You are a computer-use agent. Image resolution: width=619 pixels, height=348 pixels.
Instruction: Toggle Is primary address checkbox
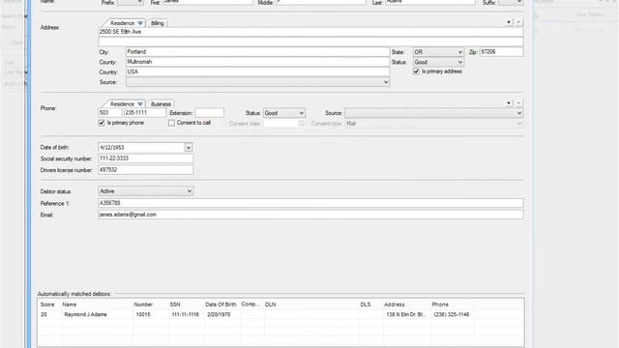click(416, 72)
